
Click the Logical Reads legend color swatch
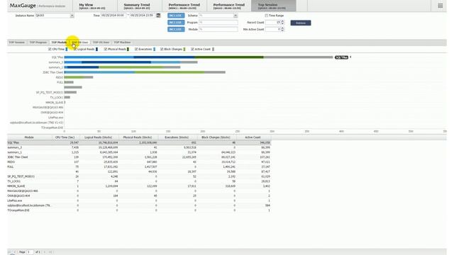click(96, 49)
